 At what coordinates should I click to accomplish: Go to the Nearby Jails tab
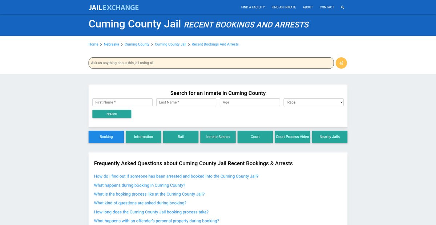[x=330, y=137]
